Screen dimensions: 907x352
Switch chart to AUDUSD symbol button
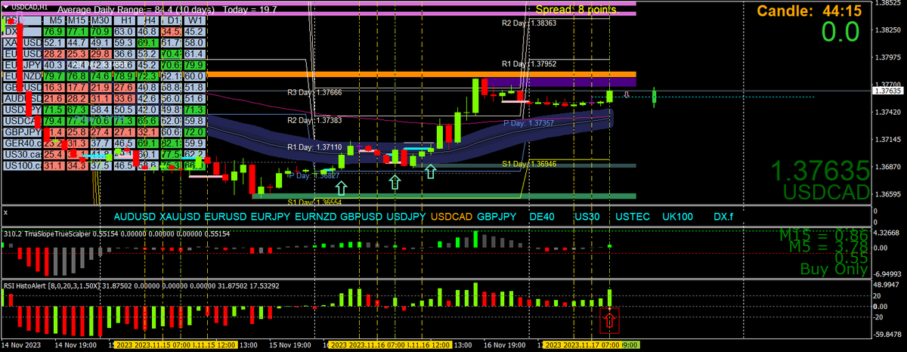coord(135,217)
